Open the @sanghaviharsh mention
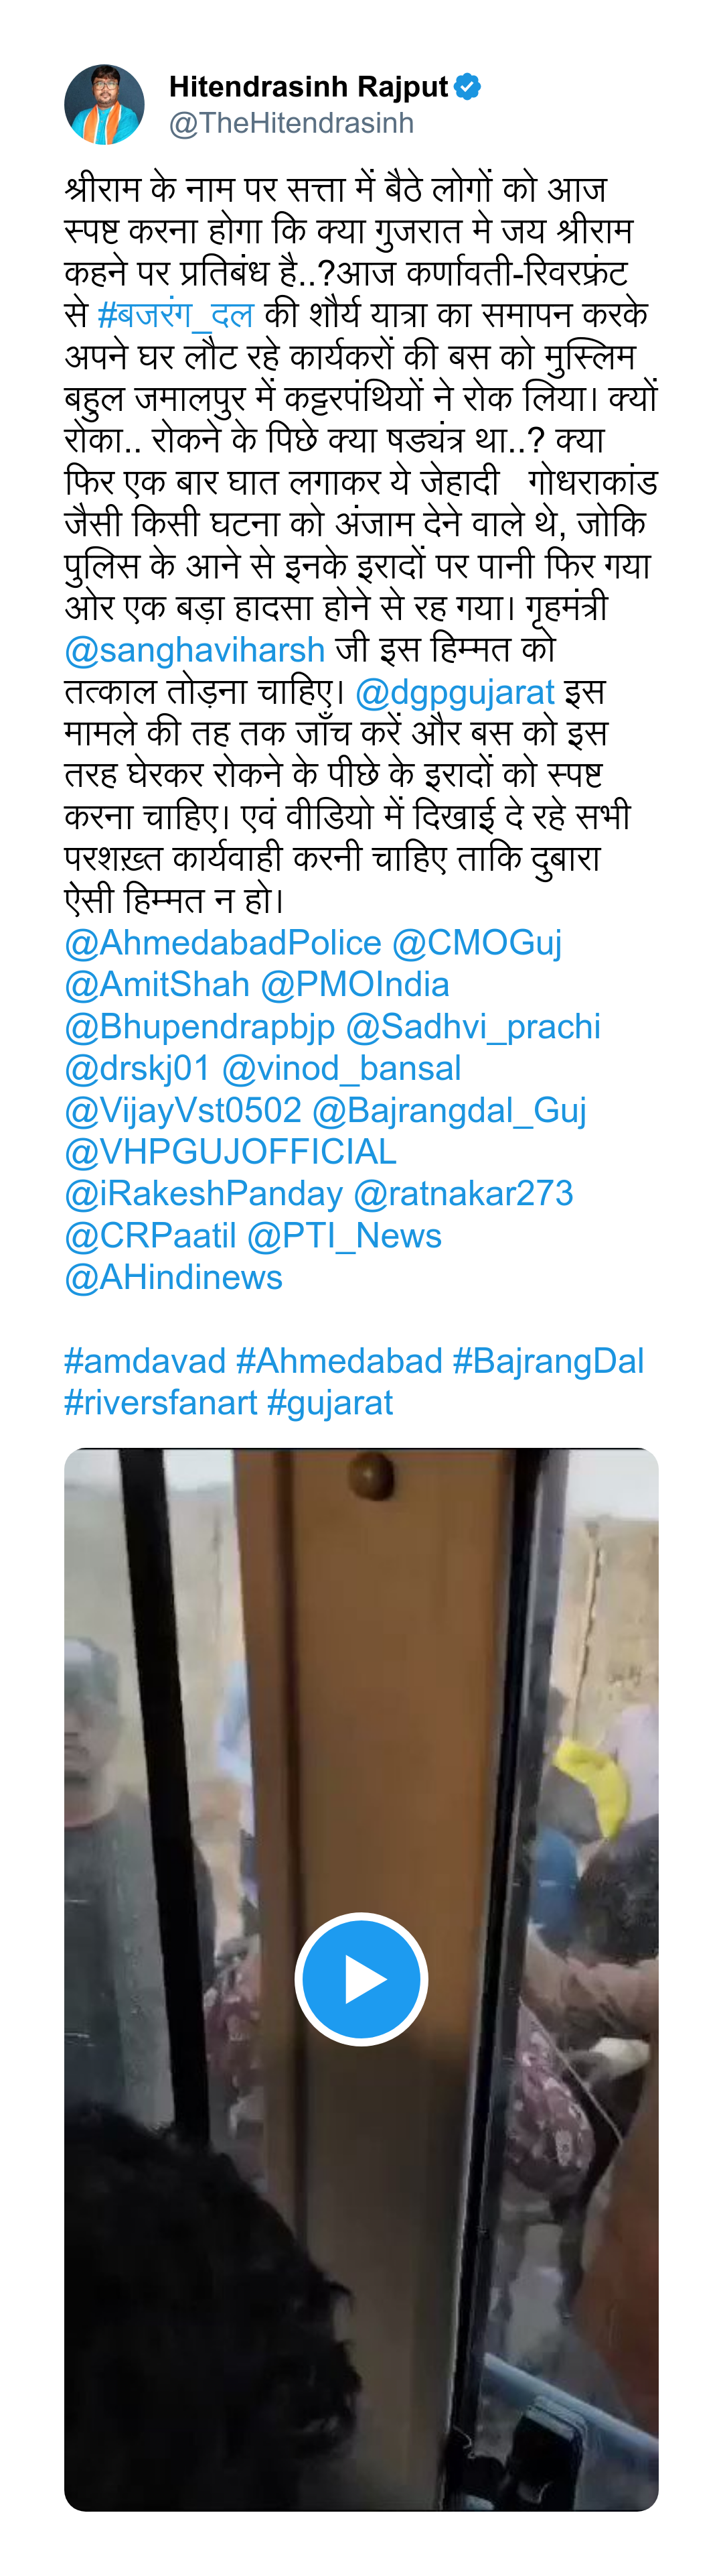This screenshot has width=723, height=2576. click(195, 650)
